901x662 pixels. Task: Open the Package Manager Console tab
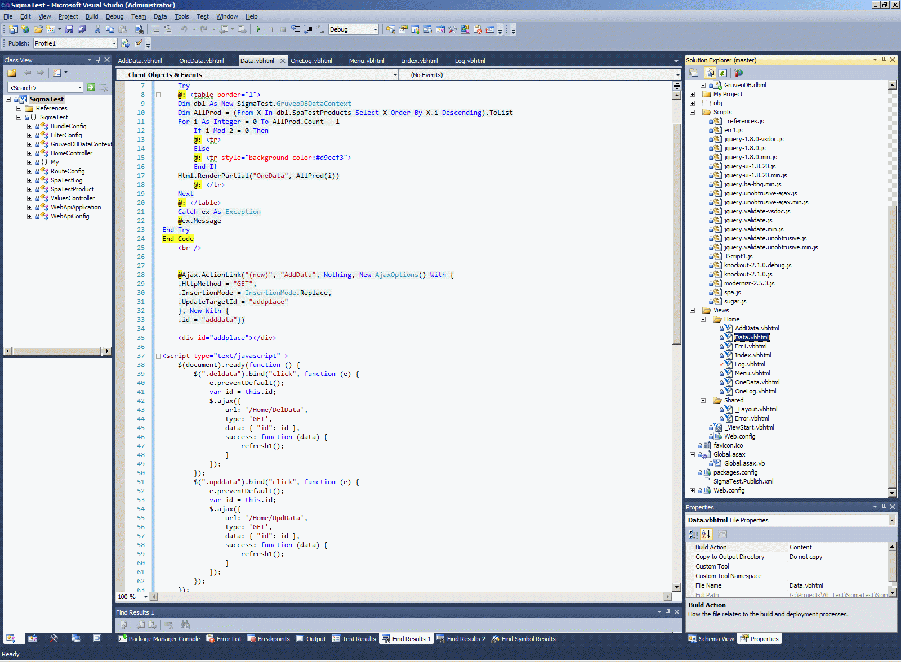159,639
